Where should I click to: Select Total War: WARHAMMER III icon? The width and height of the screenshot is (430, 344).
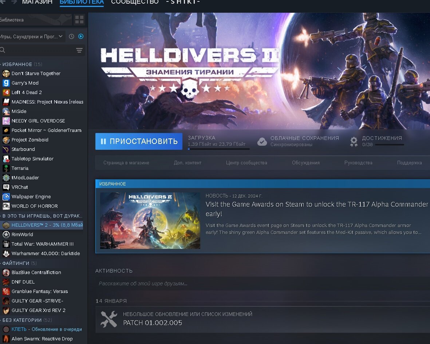6,244
